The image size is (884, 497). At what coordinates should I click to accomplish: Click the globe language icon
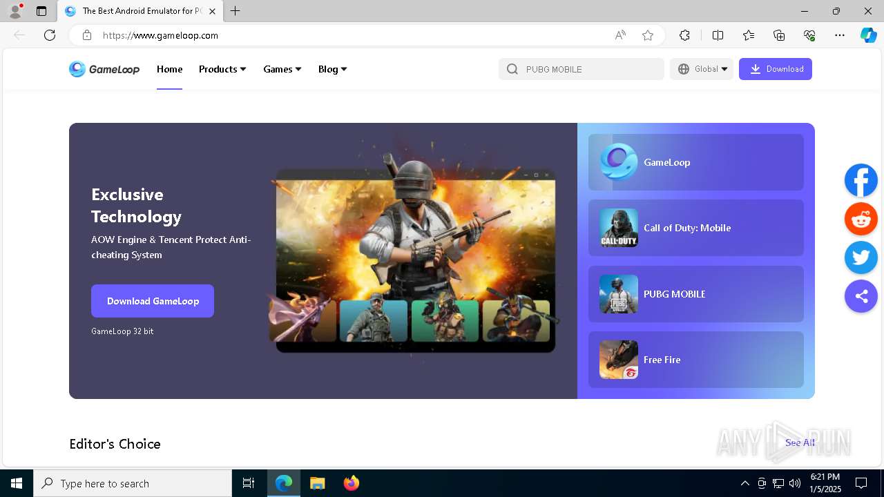684,69
